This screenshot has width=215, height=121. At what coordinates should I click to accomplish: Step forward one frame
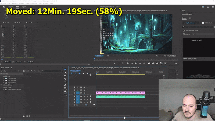[140, 63]
